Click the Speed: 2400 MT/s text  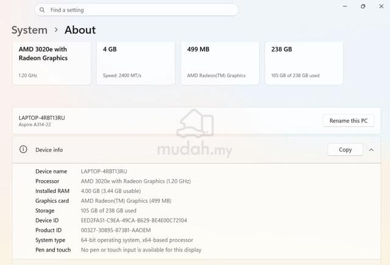(122, 76)
